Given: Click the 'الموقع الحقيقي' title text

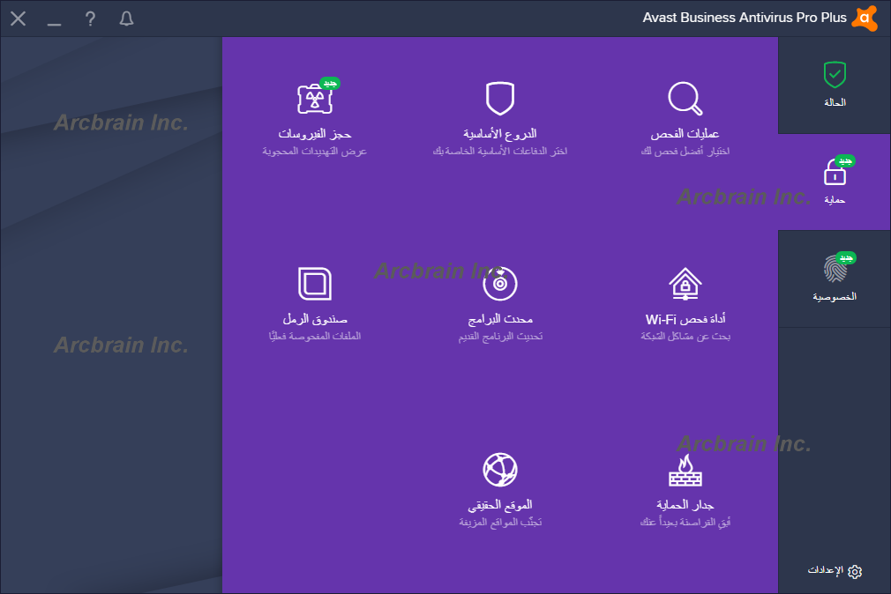Looking at the screenshot, I should 500,505.
